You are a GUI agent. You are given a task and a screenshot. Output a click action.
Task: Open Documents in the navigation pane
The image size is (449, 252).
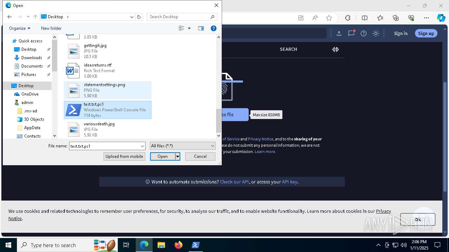(x=32, y=66)
